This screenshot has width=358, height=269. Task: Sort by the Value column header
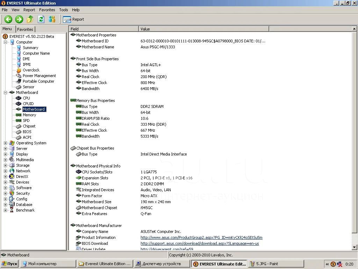204,29
